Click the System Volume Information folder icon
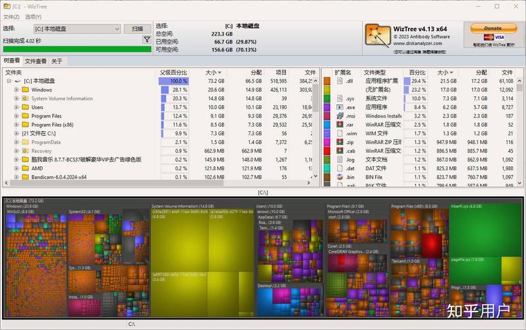Screen dimensions: 526x330 coord(25,98)
